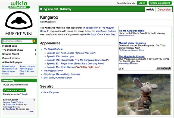Screen dimensions: 174x118
Task: Open Talk:Super Grouch activity link
Action: point(11,107)
